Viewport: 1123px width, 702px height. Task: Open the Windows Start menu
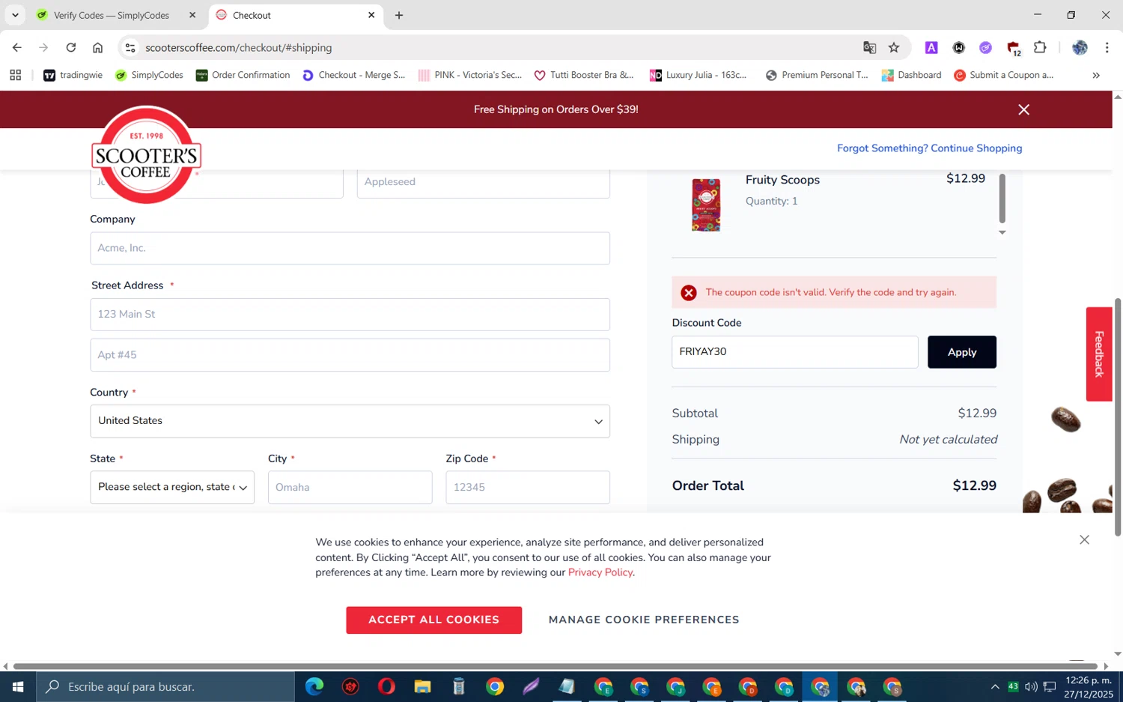[18, 686]
